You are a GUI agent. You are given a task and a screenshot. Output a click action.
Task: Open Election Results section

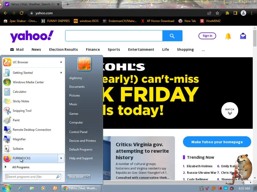pyautogui.click(x=63, y=49)
